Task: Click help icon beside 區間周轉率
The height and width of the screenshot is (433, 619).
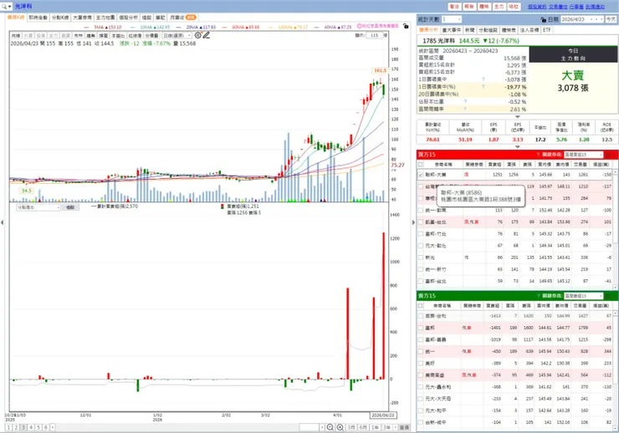Action: [465, 109]
